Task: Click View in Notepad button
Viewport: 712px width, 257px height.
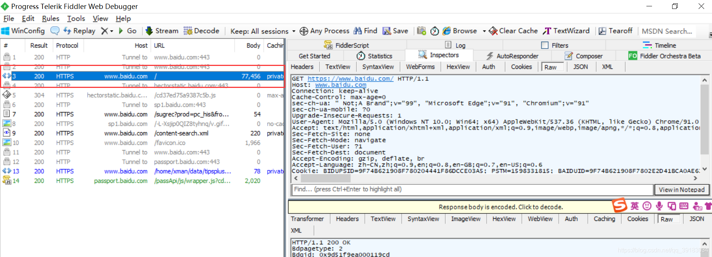Action: (681, 190)
